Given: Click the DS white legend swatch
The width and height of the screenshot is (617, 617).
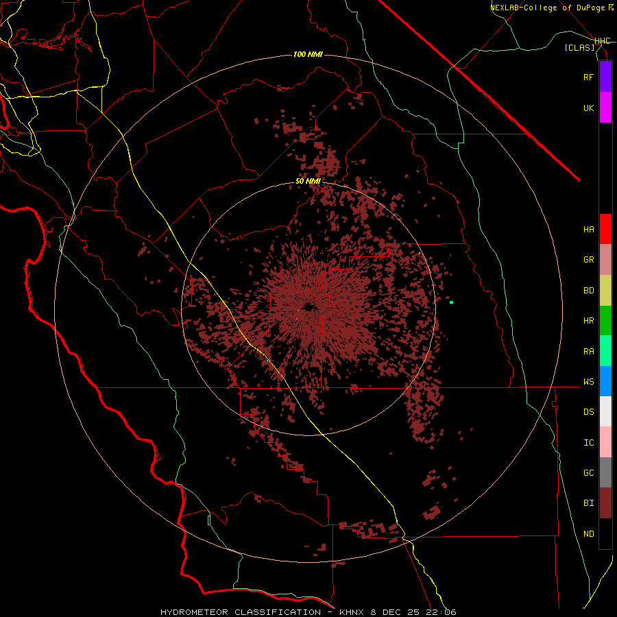Looking at the screenshot, I should (x=605, y=411).
